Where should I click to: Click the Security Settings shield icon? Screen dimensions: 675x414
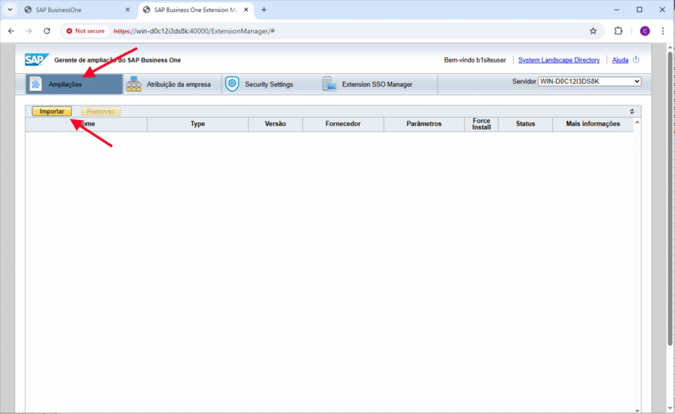pos(231,84)
